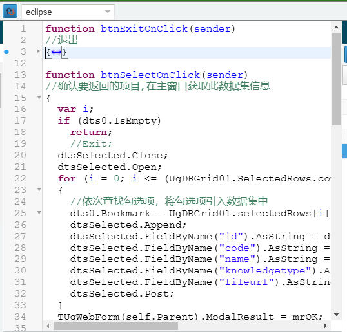Click line number 22 in the gutter

(x=21, y=178)
